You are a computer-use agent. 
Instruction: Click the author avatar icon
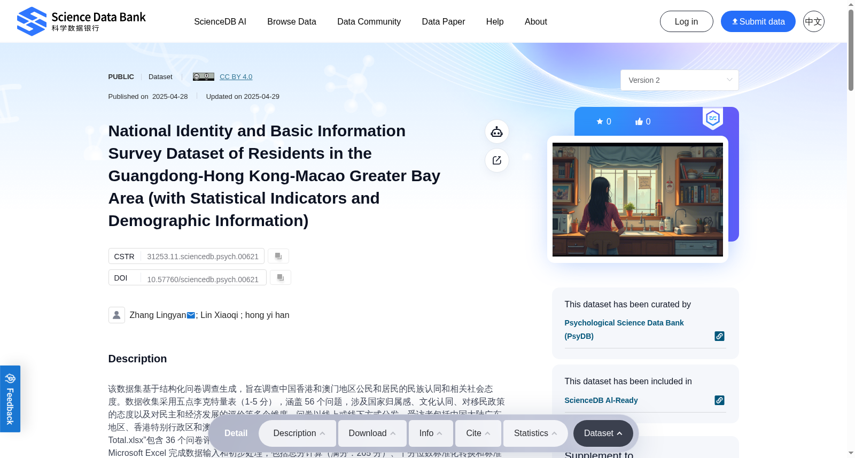tap(116, 315)
